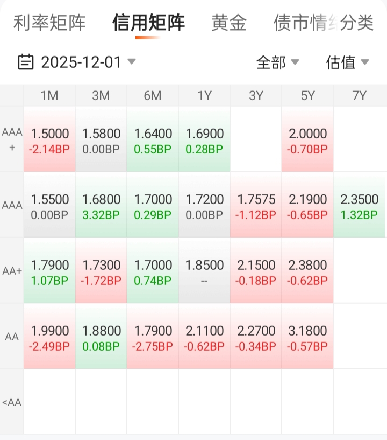Click the <AA rating row label
Screen dimensions: 387x440
tap(12, 402)
